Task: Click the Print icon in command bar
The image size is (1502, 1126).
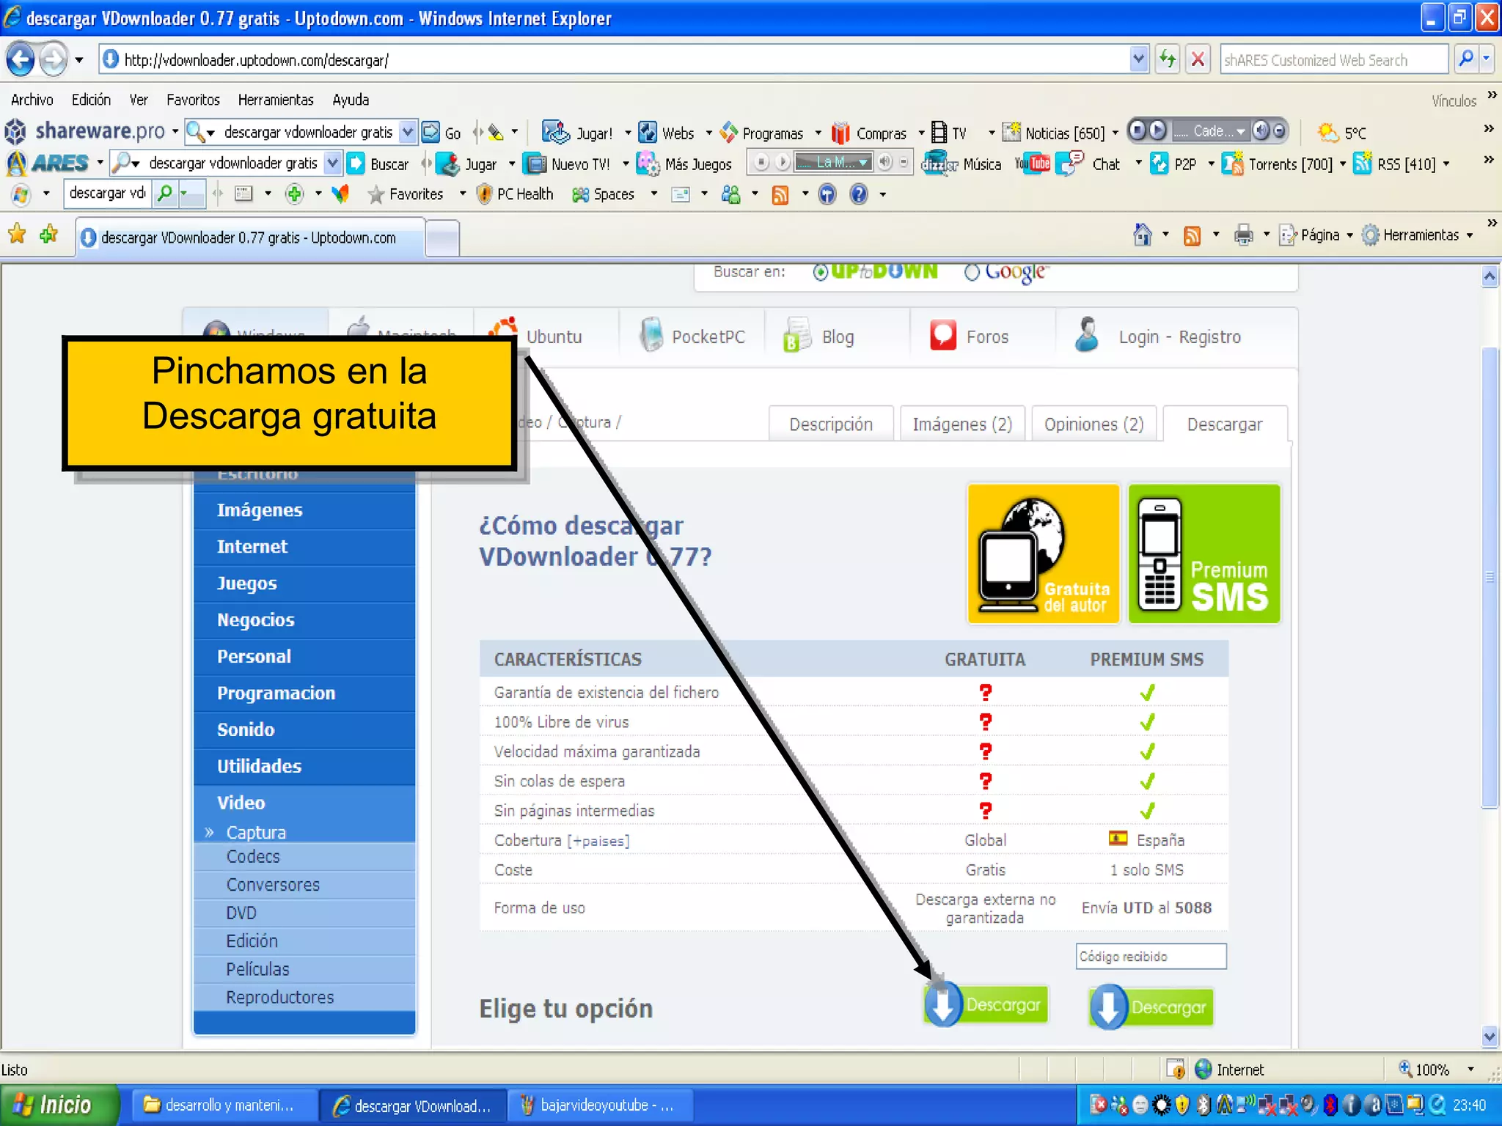Action: (1243, 235)
